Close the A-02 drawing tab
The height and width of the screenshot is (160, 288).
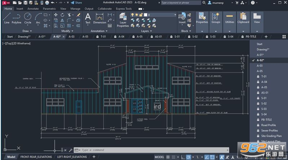(x=63, y=36)
